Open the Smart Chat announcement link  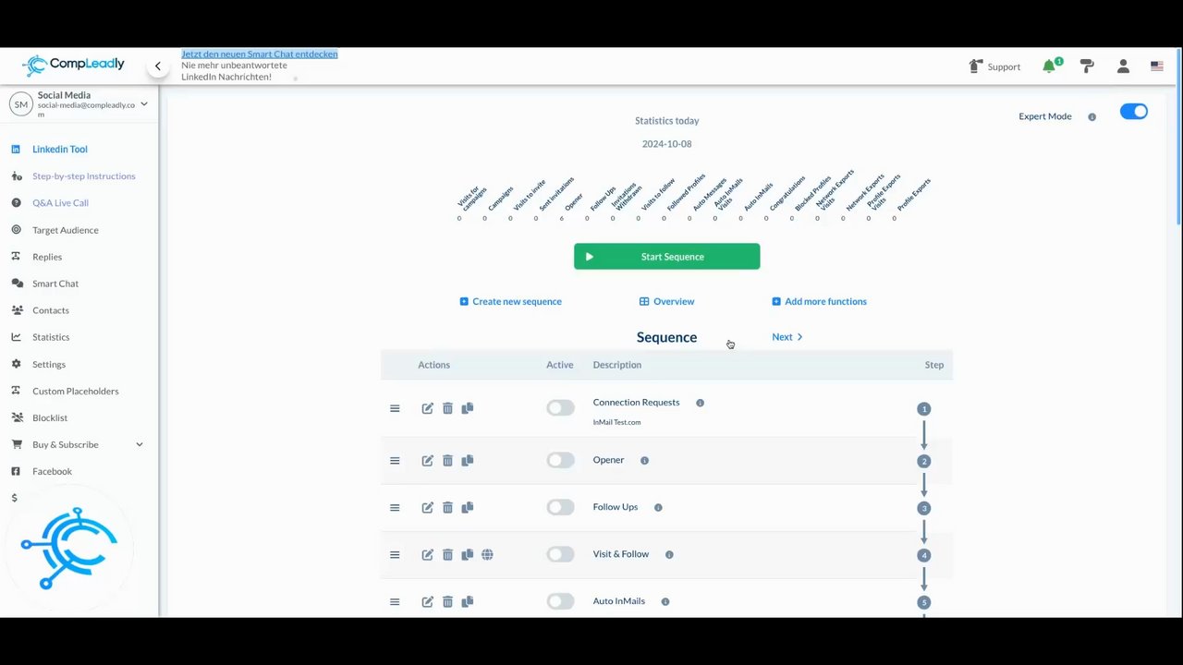click(260, 54)
